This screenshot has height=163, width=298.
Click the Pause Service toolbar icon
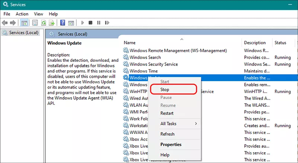(x=99, y=23)
